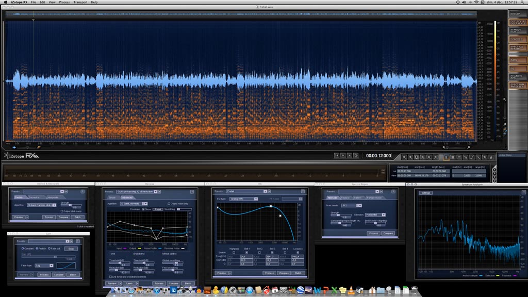Screen dimensions: 528x297
Task: Open the Num bands 512 dropdown
Action: point(352,205)
